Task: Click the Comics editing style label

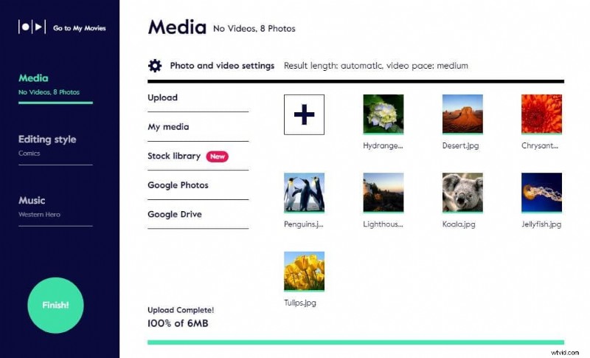Action: click(29, 154)
